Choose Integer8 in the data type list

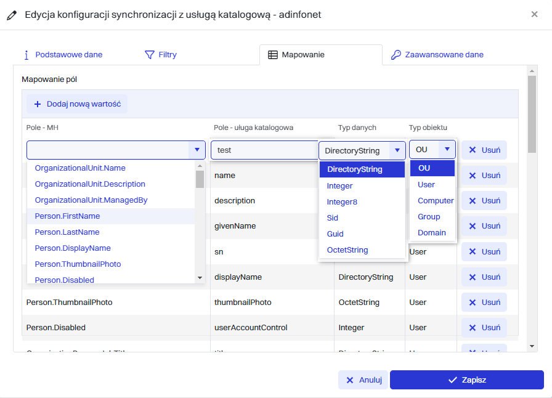[x=342, y=202]
